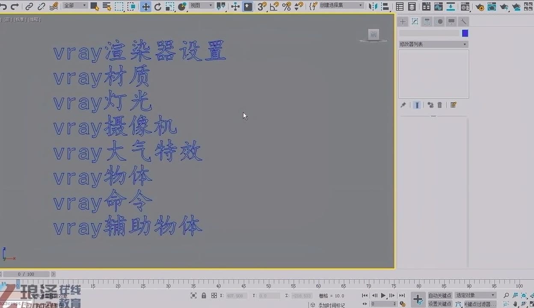The image size is (534, 308).
Task: Open the 选定对象 dropdown
Action: tap(475, 296)
